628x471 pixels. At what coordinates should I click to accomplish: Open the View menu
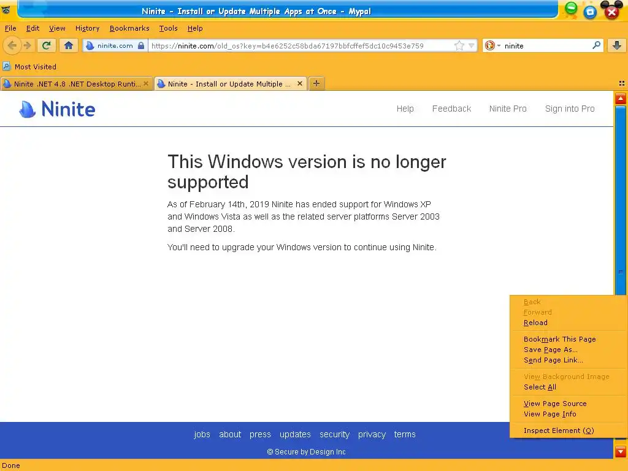[57, 28]
